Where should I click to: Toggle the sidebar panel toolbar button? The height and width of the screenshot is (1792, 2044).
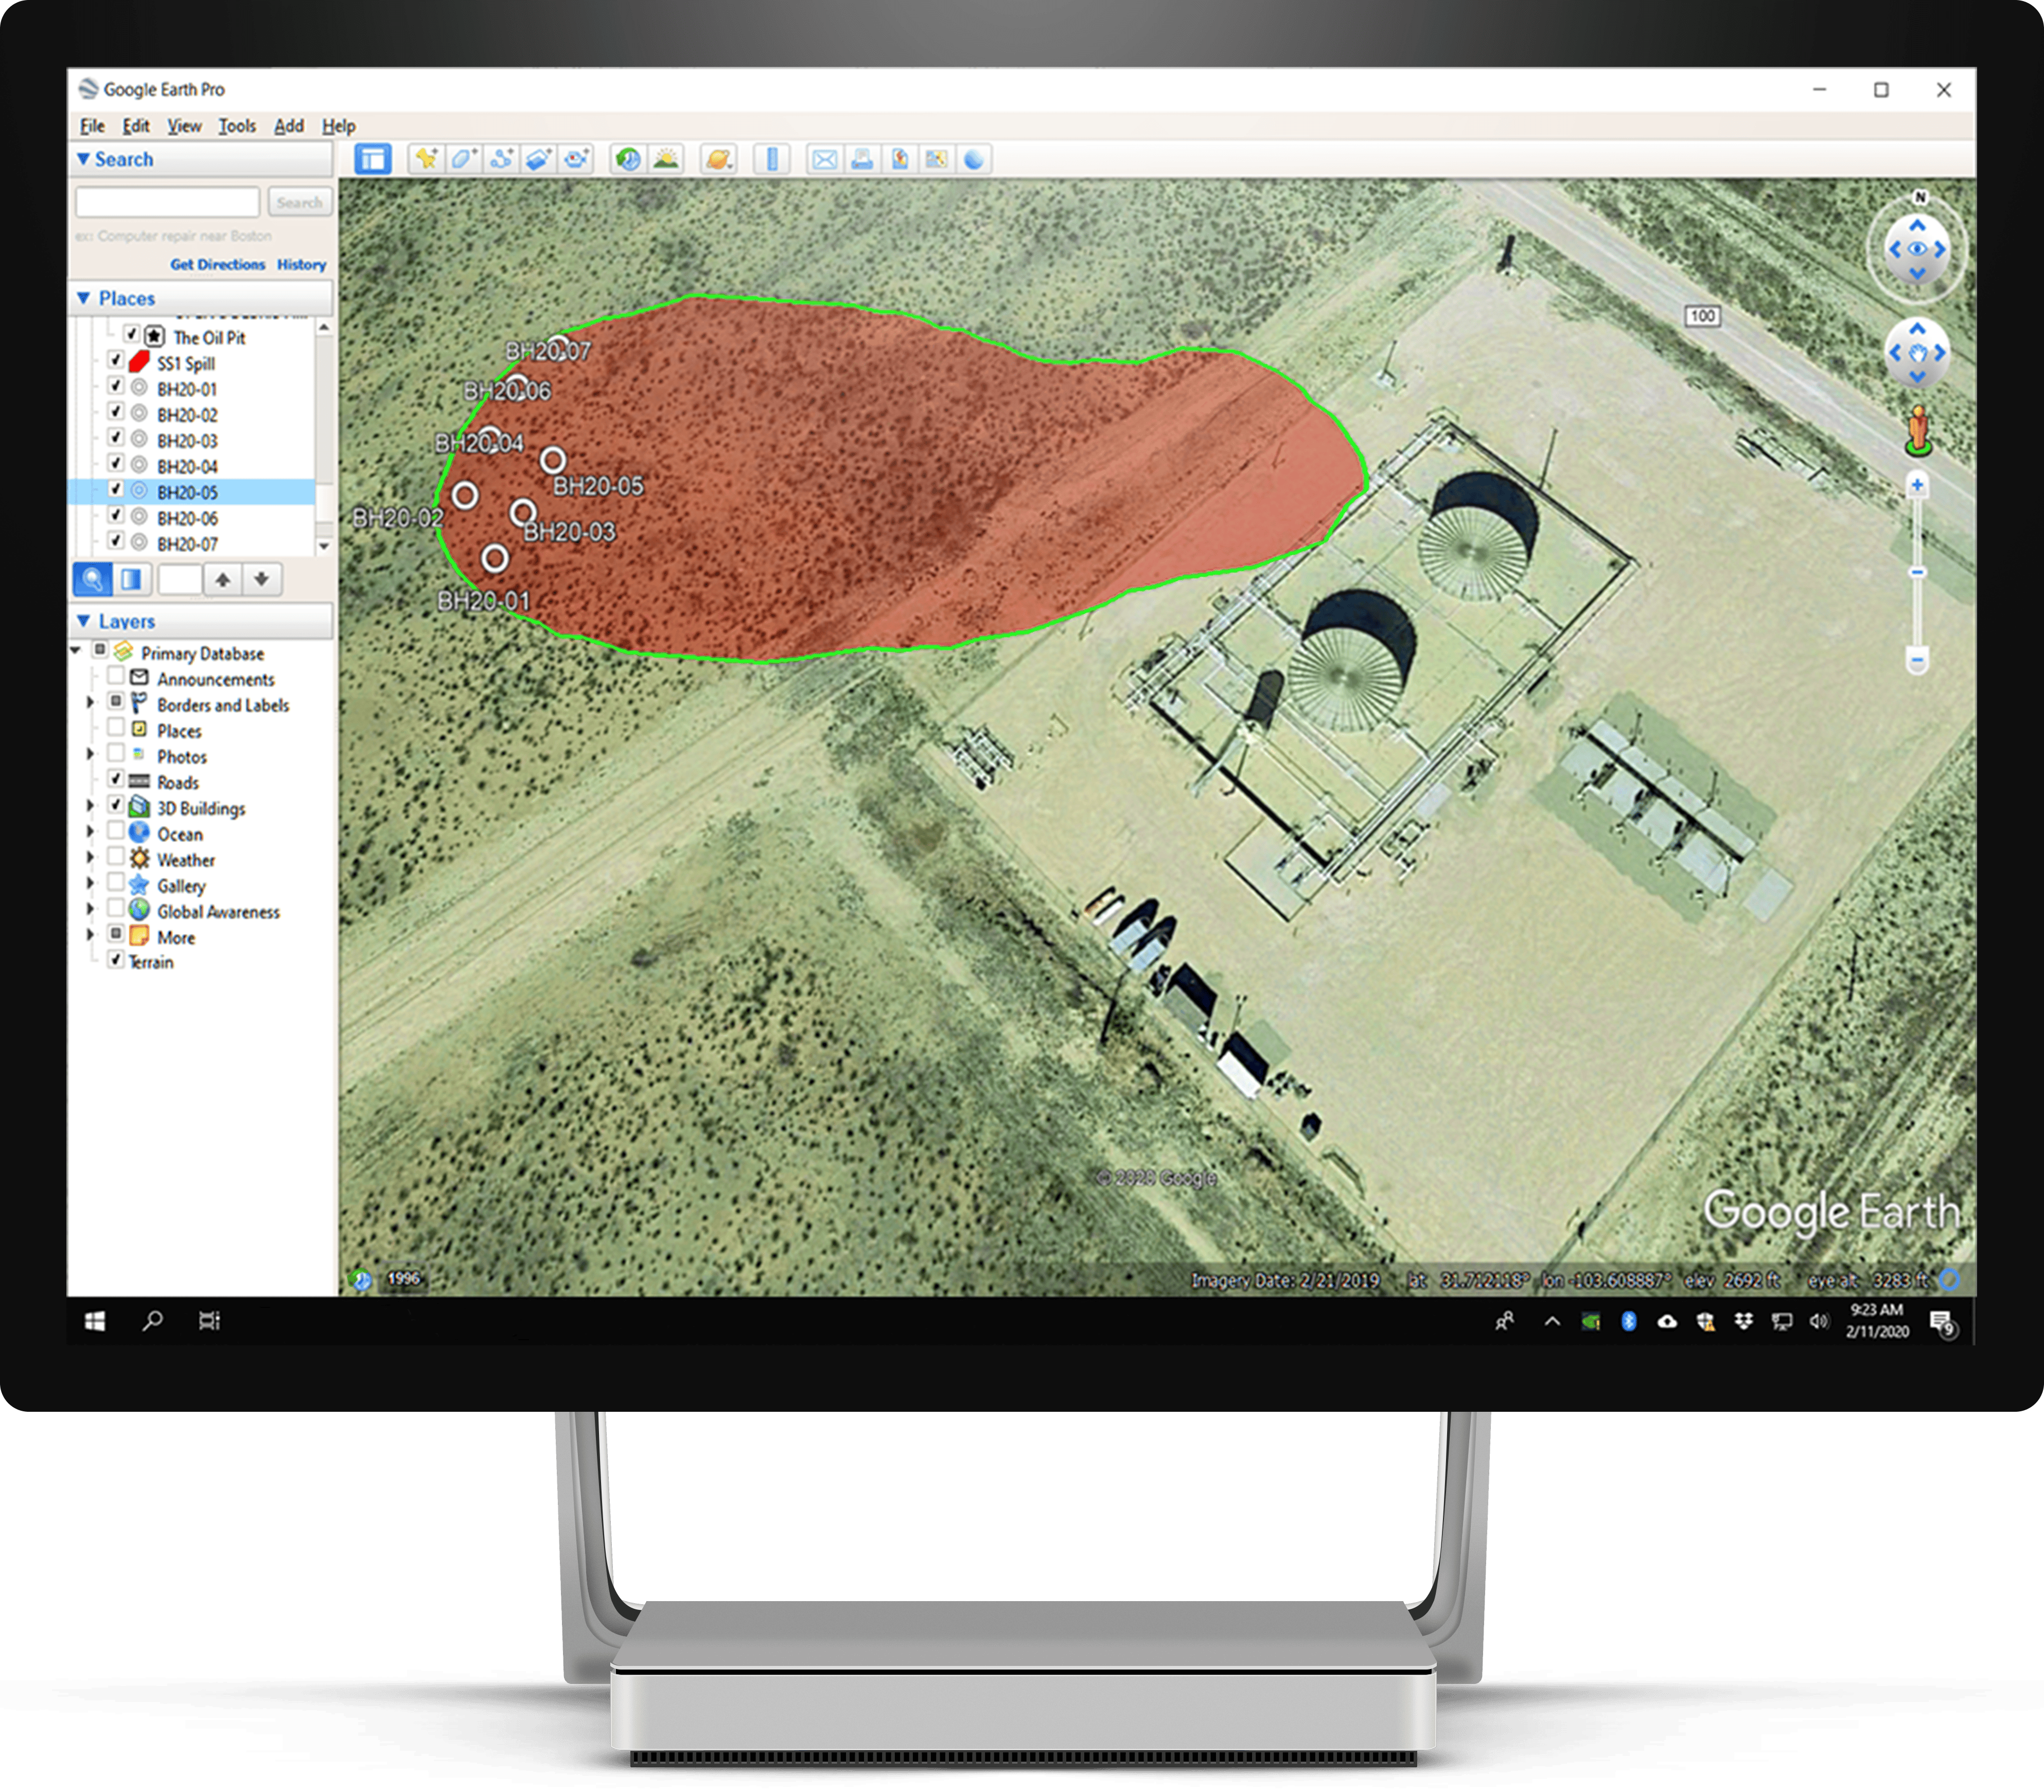pyautogui.click(x=373, y=159)
